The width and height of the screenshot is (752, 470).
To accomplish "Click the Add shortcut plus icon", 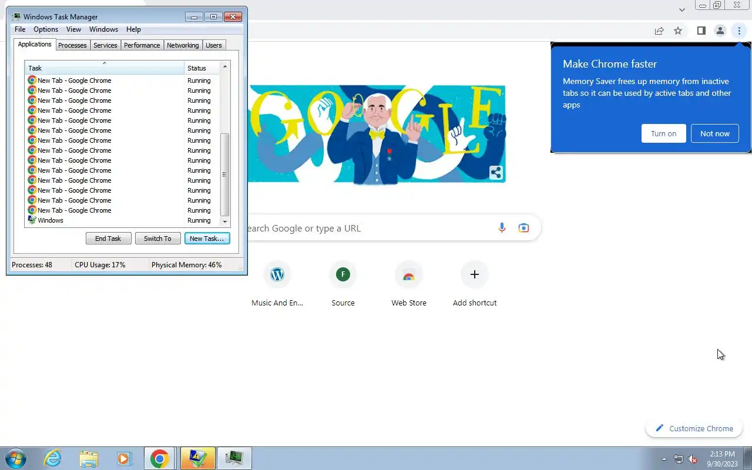I will [475, 274].
